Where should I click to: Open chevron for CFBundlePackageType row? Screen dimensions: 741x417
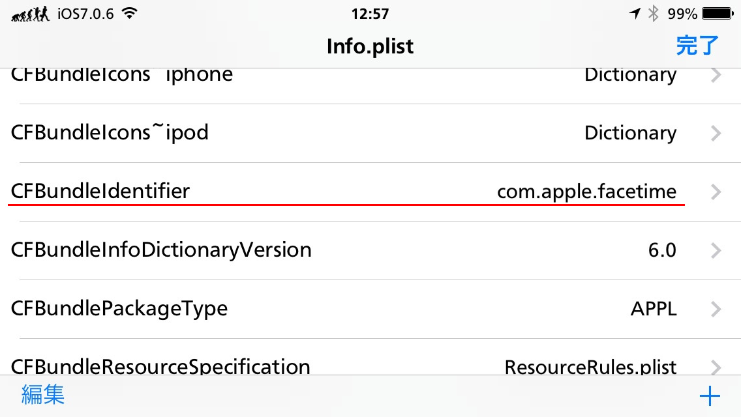[716, 309]
